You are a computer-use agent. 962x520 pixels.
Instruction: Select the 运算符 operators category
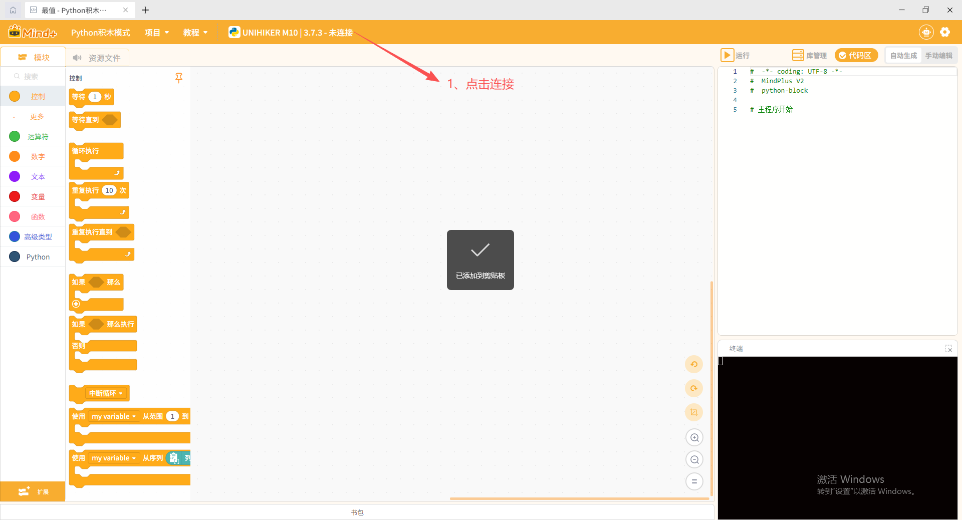[x=33, y=136]
